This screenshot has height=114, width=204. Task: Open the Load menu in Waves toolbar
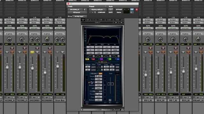click(x=109, y=20)
